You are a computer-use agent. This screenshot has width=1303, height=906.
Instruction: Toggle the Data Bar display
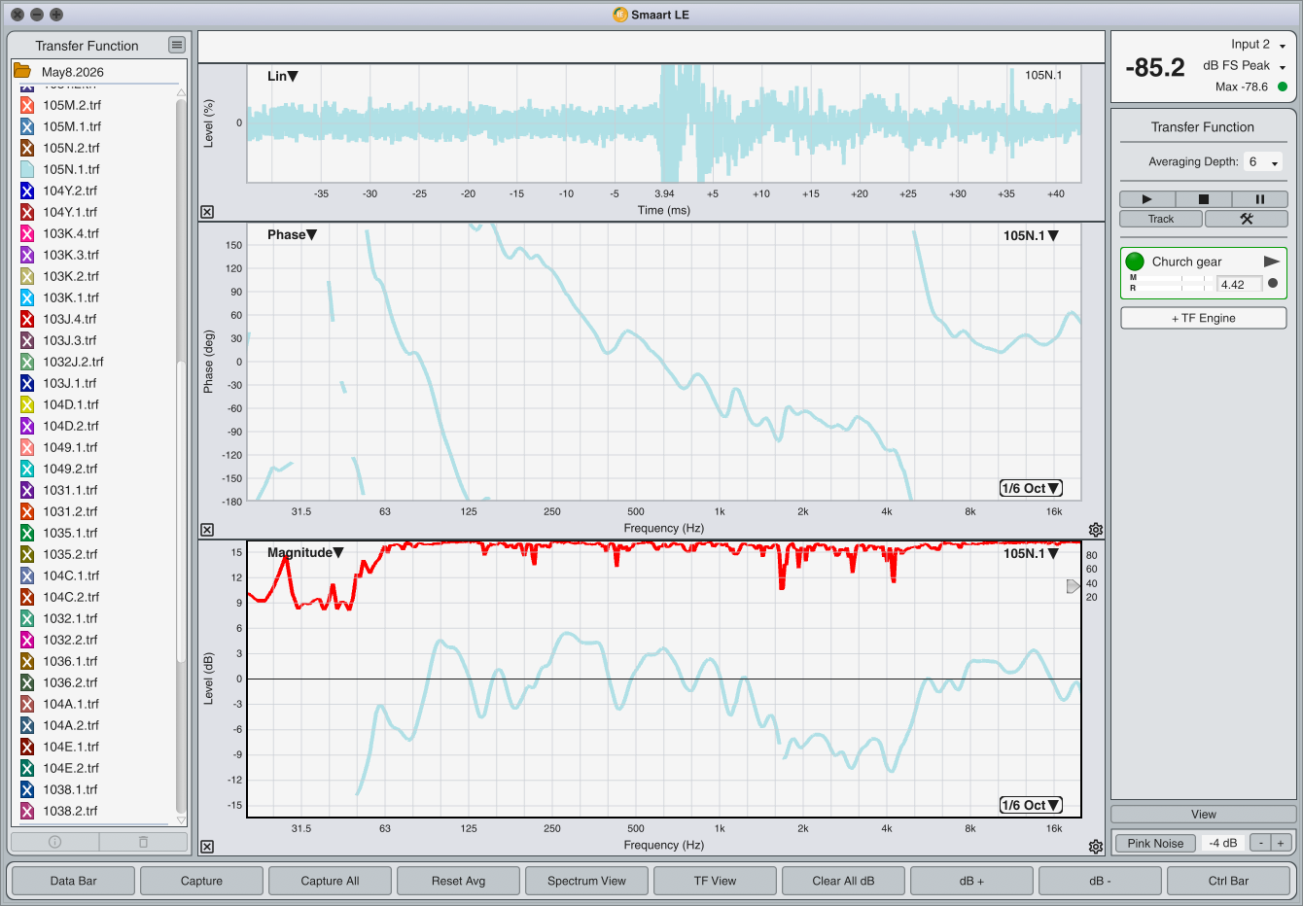click(74, 881)
